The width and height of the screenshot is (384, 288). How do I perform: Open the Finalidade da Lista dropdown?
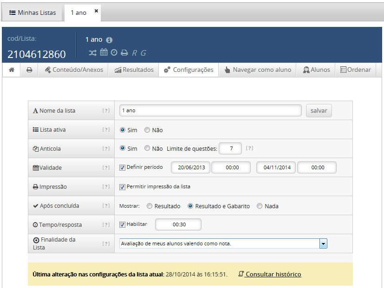coord(323,243)
